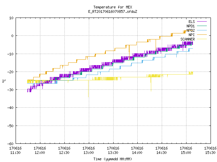
Task: Click the 'Time (yymmdd HH:MM)' axis title
Action: point(113,159)
